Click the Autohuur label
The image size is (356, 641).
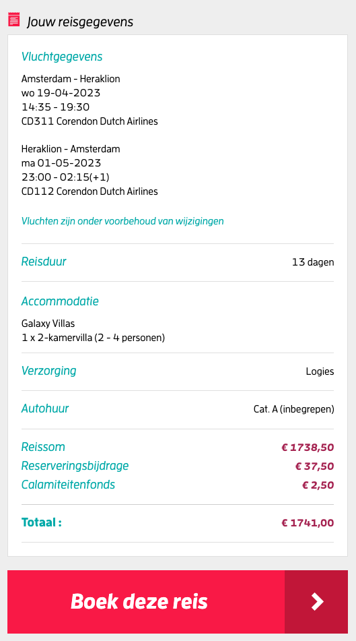coord(45,408)
